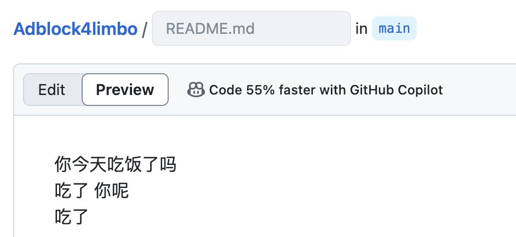Focus the README.md filename field
Image resolution: width=516 pixels, height=237 pixels.
coord(251,28)
